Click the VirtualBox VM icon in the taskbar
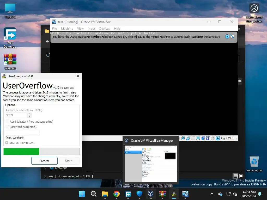Image resolution: width=267 pixels, height=200 pixels. 185,194
